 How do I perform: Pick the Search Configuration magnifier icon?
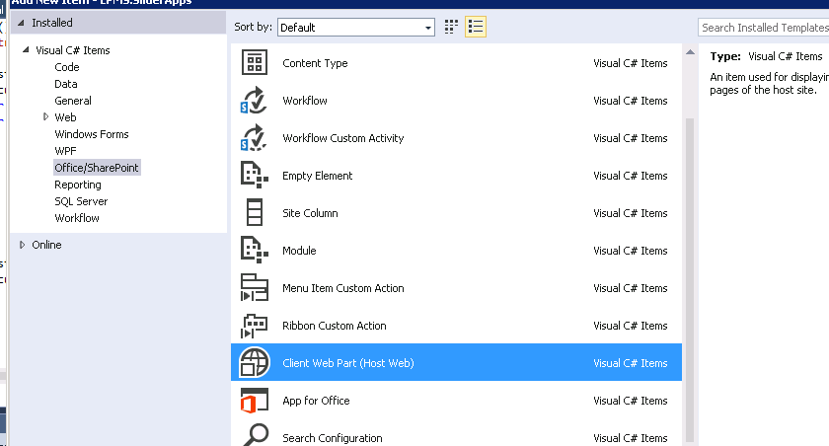pos(256,435)
